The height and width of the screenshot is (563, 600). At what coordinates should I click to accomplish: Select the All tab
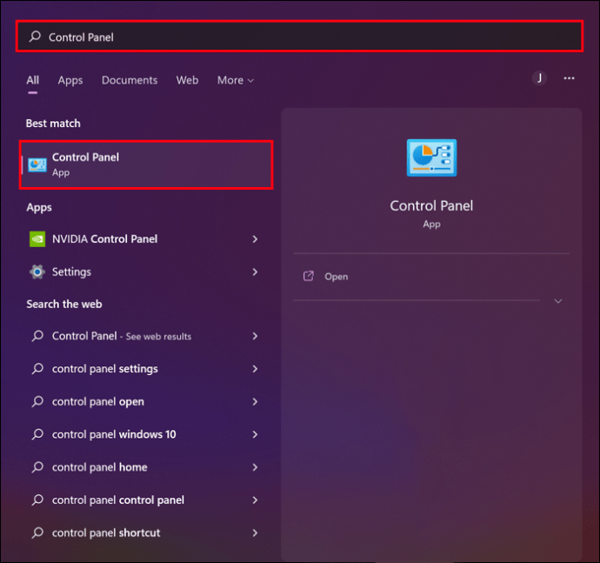pyautogui.click(x=33, y=80)
